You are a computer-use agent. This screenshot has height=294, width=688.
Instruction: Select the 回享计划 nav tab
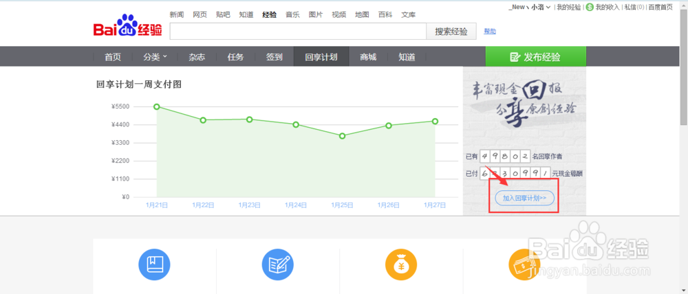pos(321,56)
